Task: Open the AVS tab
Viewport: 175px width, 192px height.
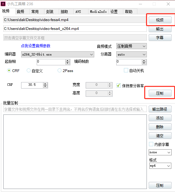Action: (81, 12)
